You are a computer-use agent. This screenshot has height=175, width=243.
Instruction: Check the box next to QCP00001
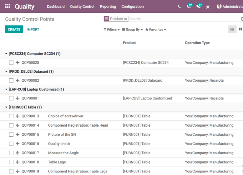pos(11,98)
